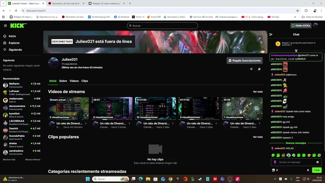This screenshot has width=325, height=183.
Task: Switch to the Inicio channel tab
Action: click(x=53, y=81)
